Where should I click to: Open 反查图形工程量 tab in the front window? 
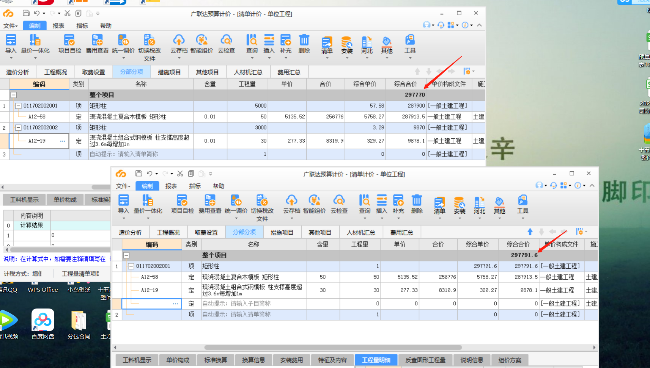pyautogui.click(x=425, y=360)
